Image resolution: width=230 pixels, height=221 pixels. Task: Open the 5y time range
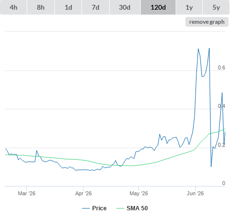pos(216,7)
